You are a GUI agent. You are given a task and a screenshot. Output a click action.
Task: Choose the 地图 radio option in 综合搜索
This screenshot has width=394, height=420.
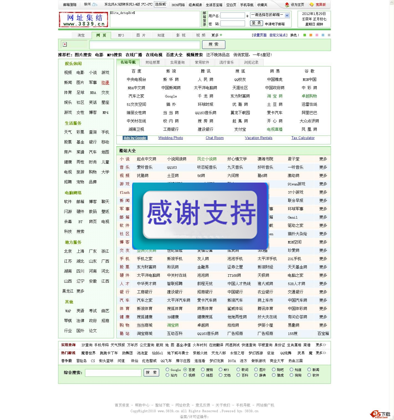203,375
